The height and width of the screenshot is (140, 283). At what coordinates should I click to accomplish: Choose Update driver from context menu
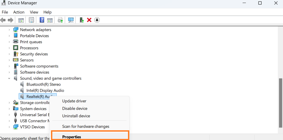tap(89, 101)
